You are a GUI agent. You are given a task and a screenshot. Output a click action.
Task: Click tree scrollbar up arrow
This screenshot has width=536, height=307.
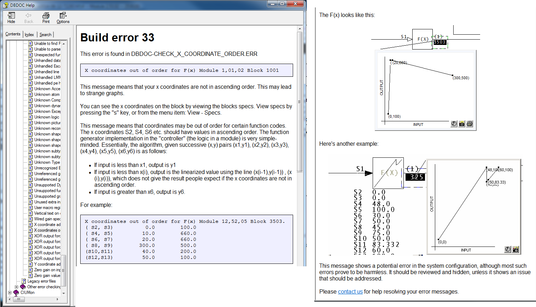(64, 44)
